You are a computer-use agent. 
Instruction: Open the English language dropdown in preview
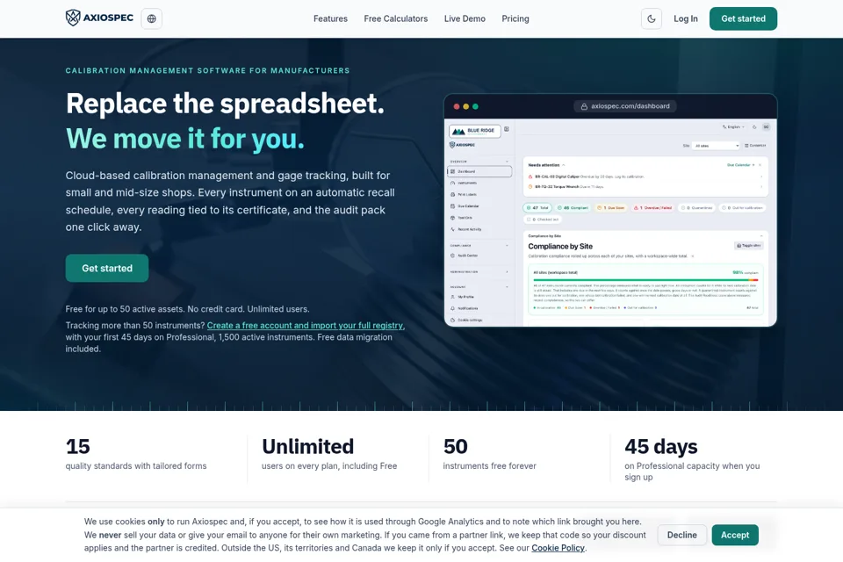pos(734,127)
